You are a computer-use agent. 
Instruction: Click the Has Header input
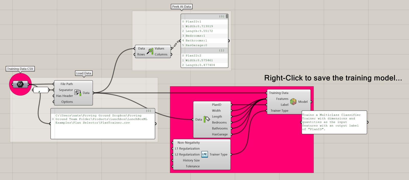pos(64,96)
